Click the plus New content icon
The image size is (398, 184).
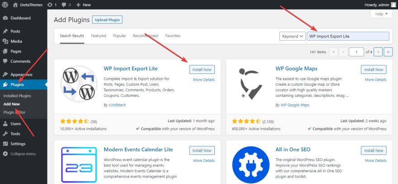pos(78,5)
